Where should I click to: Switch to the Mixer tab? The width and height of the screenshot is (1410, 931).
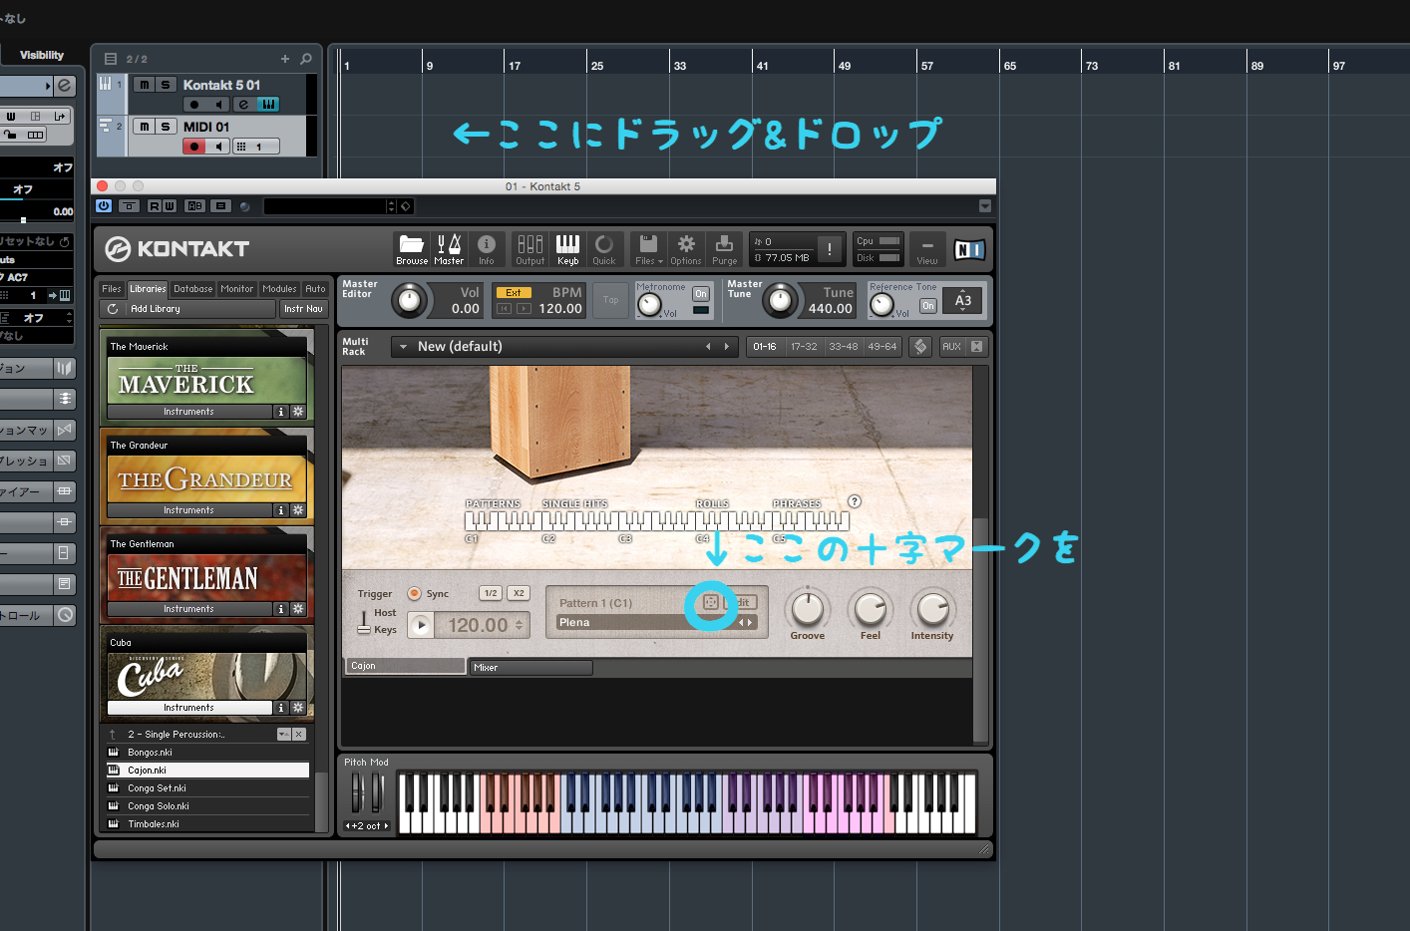pyautogui.click(x=530, y=667)
